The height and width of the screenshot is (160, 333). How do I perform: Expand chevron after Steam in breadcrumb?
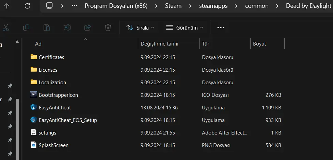[190, 6]
